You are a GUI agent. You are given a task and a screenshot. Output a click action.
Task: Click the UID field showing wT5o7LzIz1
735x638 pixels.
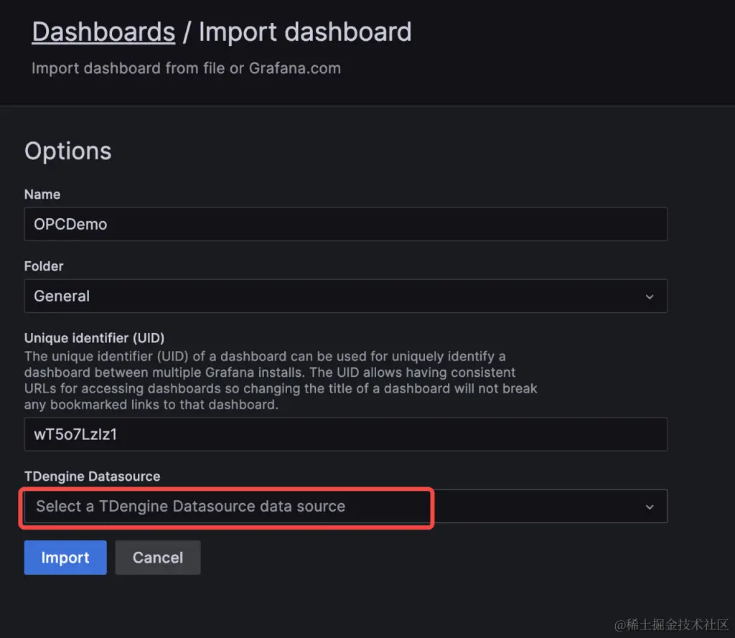pos(346,434)
